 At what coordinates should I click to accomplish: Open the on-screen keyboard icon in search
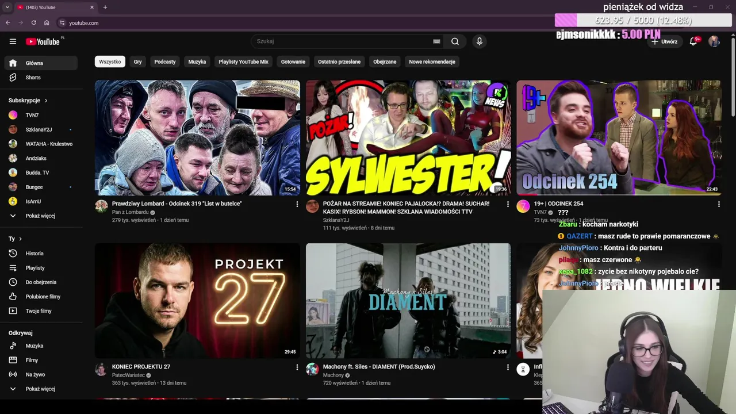pos(436,41)
